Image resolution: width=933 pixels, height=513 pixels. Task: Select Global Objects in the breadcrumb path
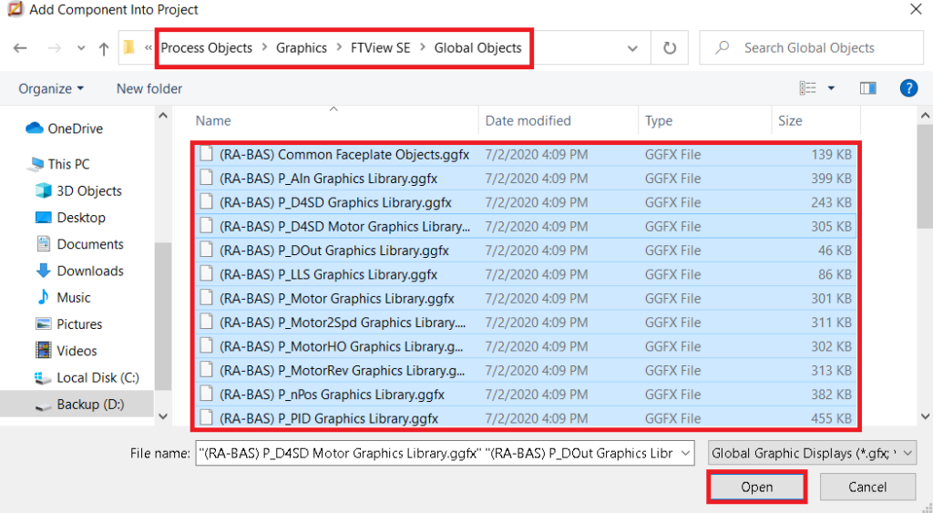[x=477, y=47]
